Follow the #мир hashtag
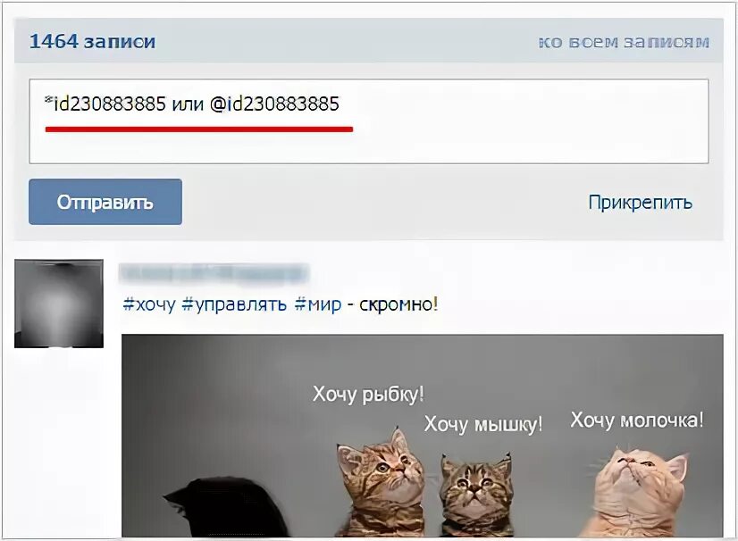Screen dimensions: 738x541 [318, 304]
